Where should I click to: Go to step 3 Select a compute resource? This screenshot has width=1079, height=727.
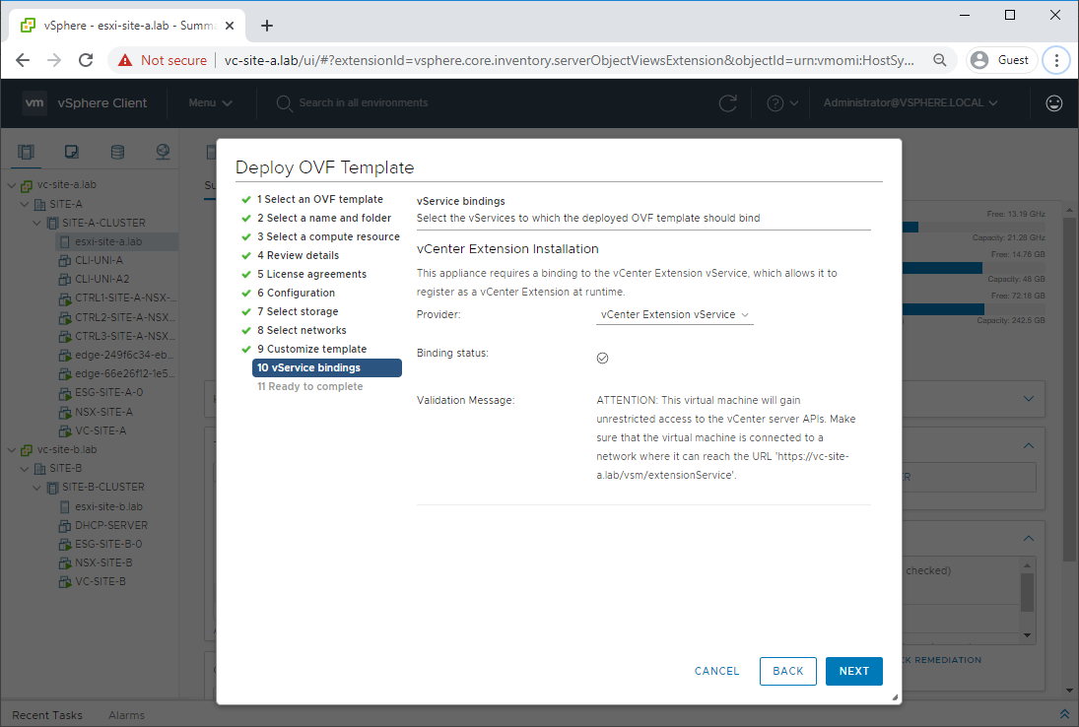pyautogui.click(x=328, y=235)
